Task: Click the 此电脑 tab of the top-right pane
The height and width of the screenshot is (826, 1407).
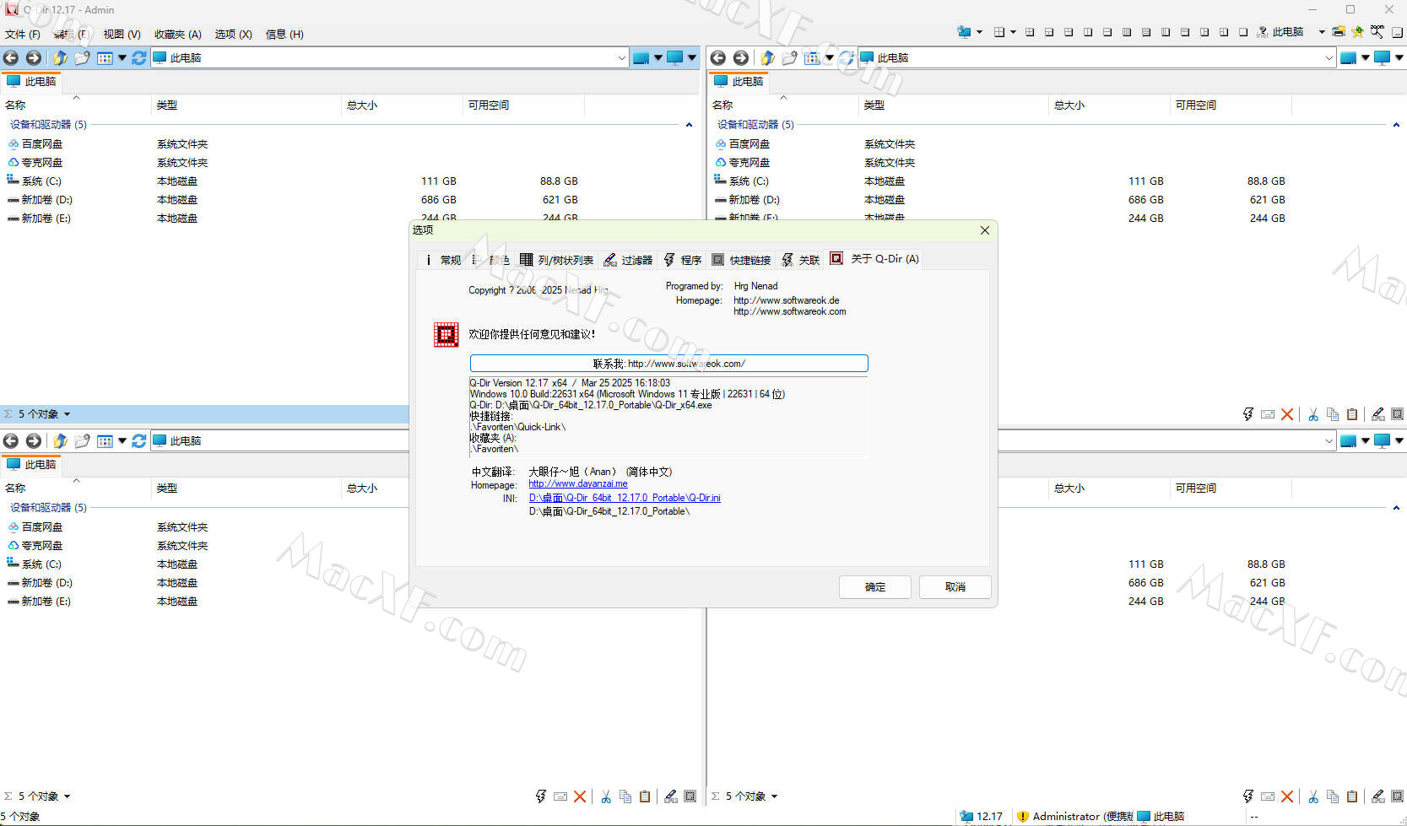Action: tap(739, 82)
